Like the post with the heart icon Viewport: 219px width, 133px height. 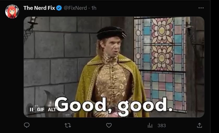pyautogui.click(x=109, y=125)
